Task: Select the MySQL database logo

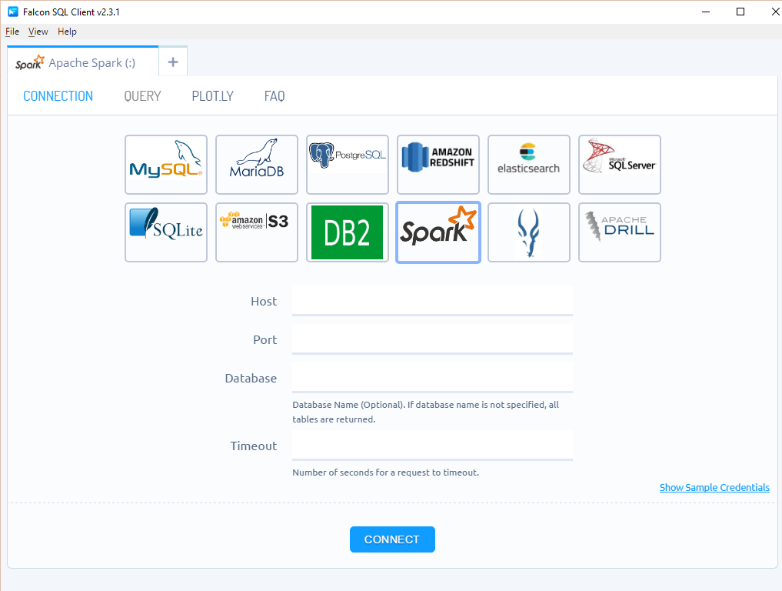Action: [x=166, y=165]
